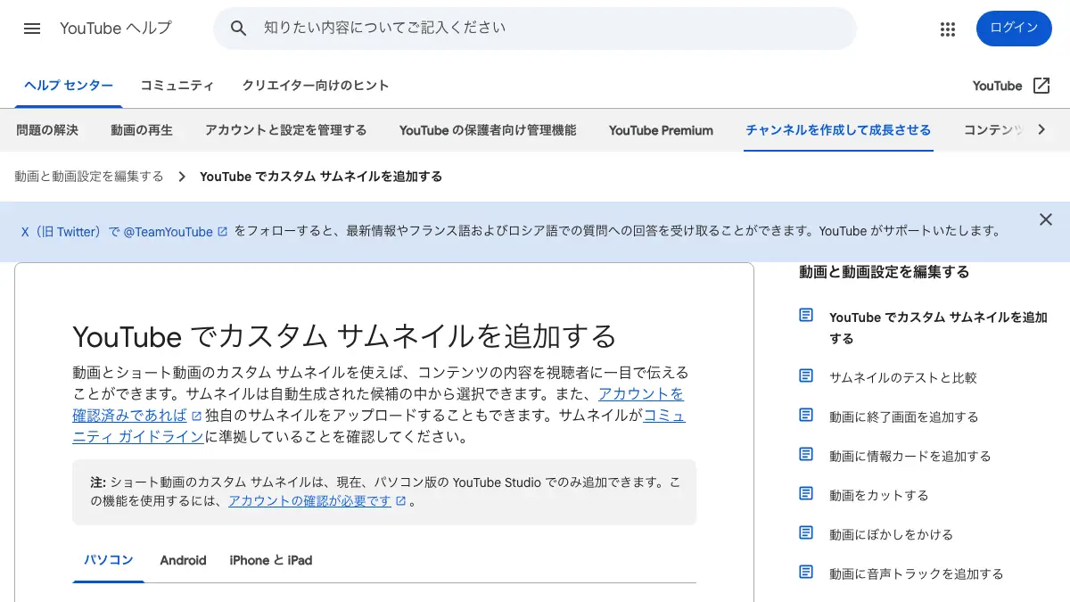Viewport: 1070px width, 602px height.
Task: Click breadcrumb chevron separator icon
Action: pos(182,177)
